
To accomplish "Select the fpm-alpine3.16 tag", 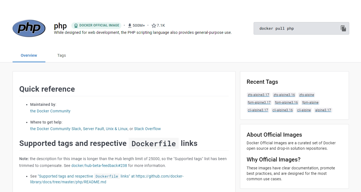I will click(x=286, y=103).
